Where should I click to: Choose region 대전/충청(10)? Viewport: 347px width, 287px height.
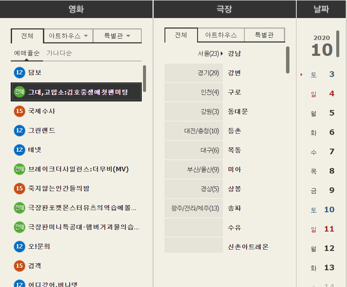tap(194, 131)
